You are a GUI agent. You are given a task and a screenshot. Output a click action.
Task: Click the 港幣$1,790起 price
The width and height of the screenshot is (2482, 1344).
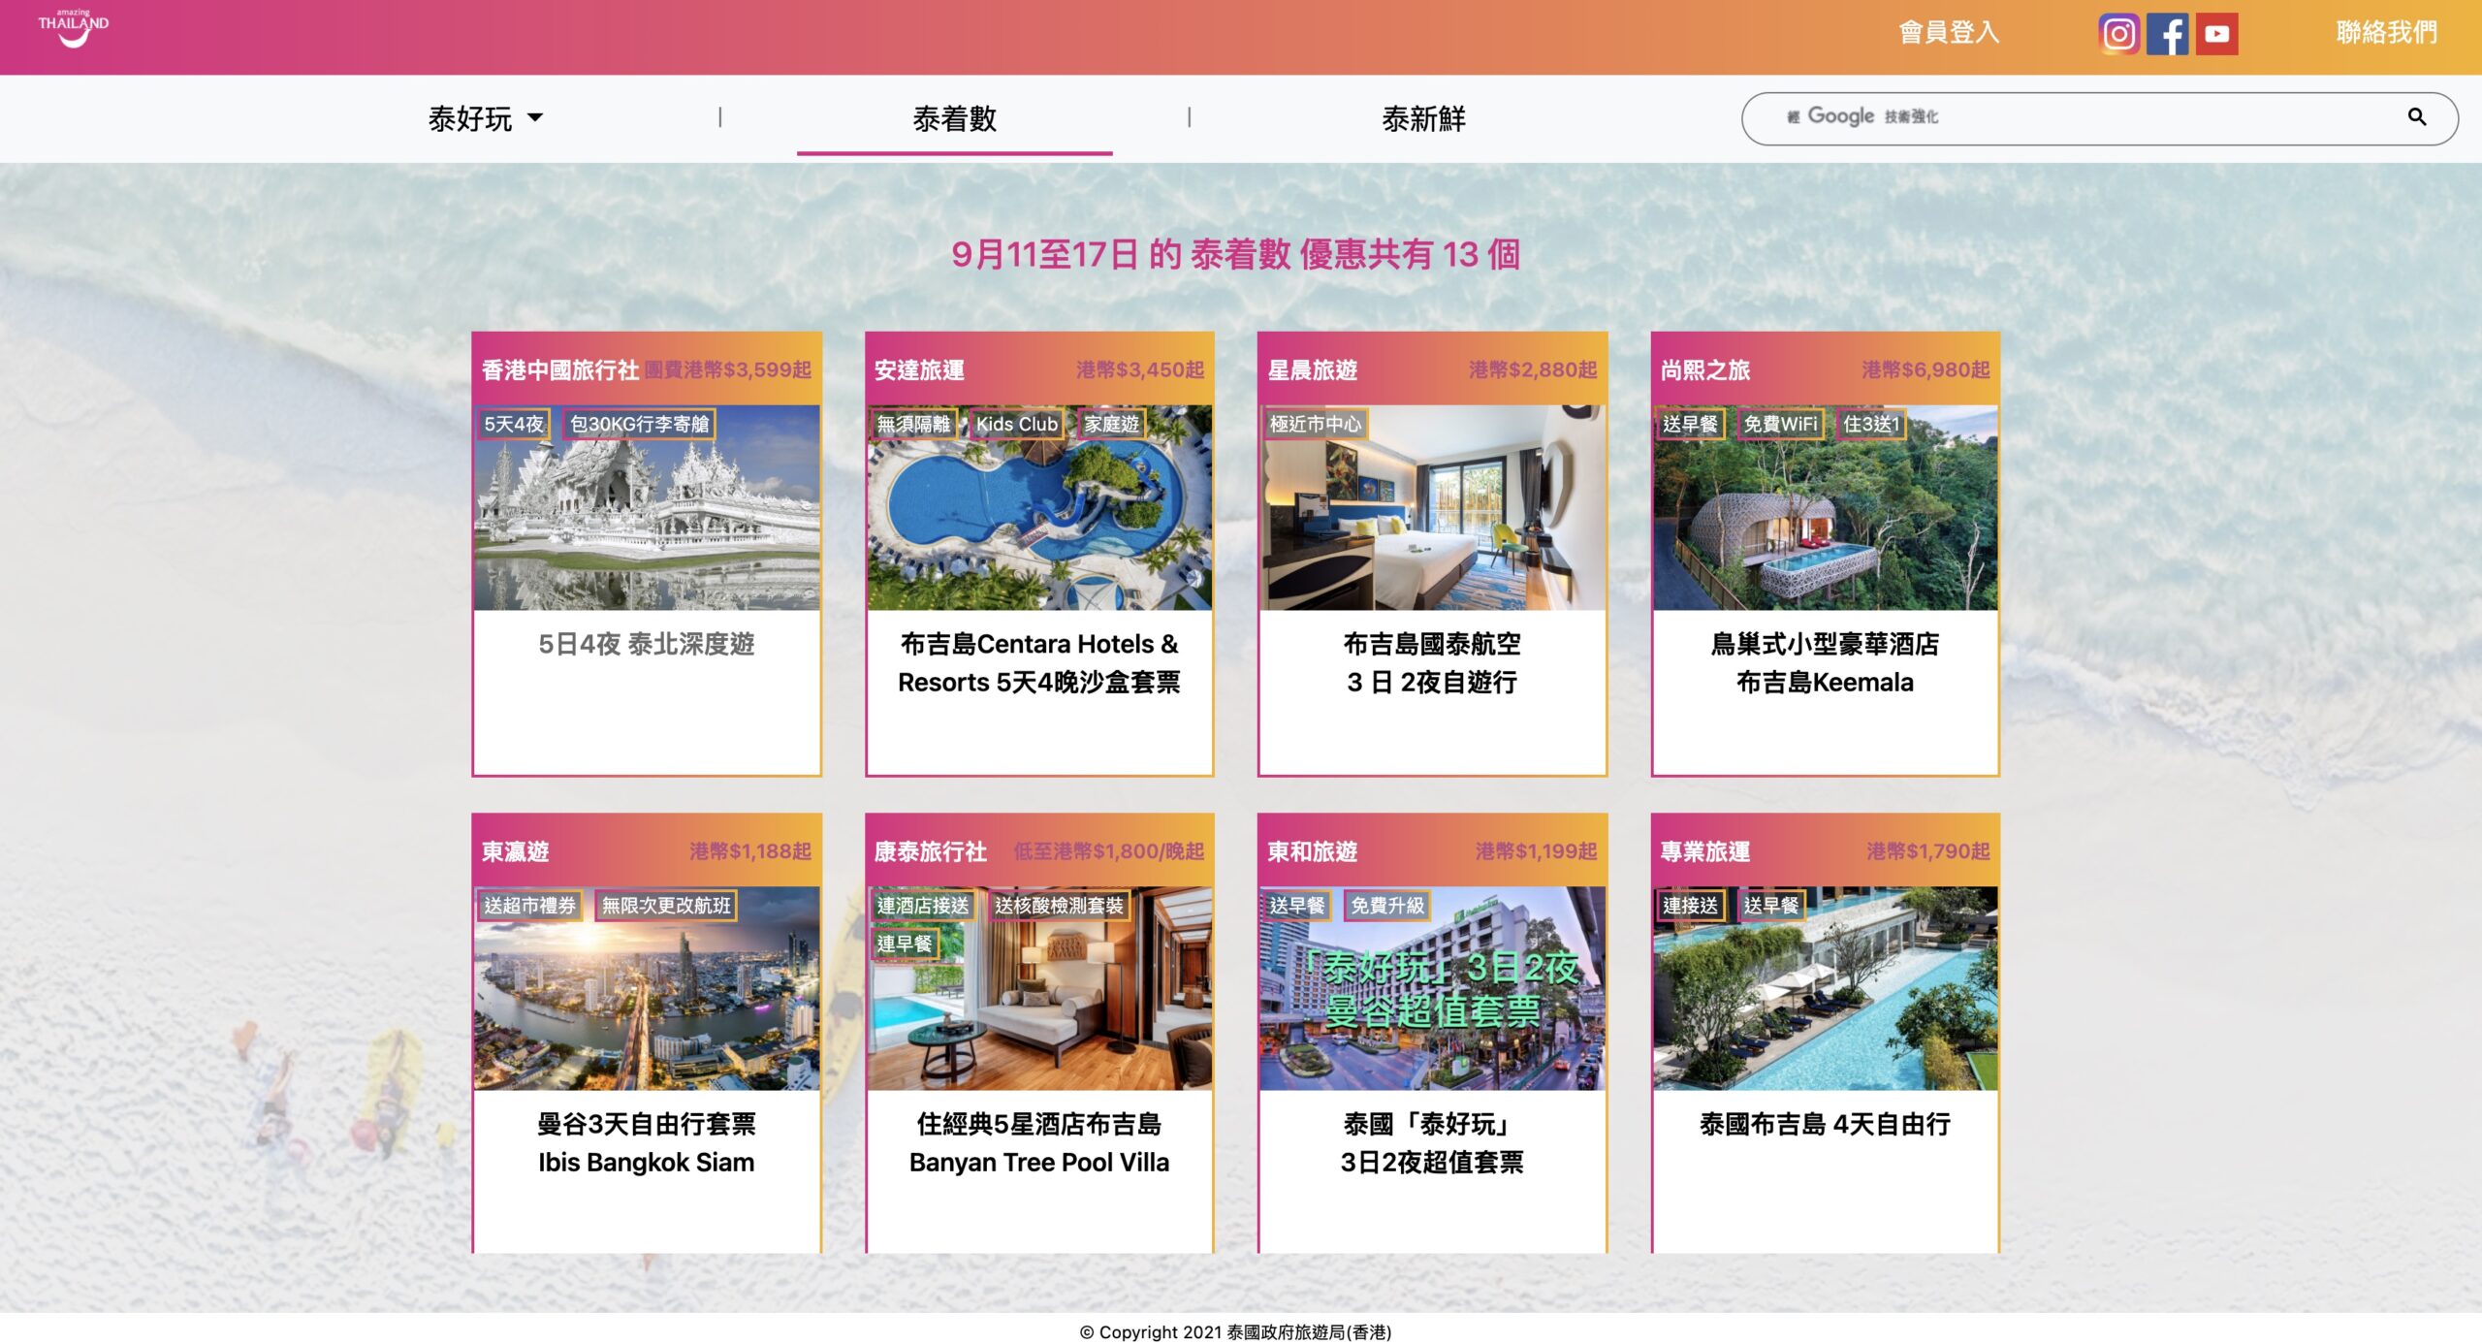[1928, 851]
